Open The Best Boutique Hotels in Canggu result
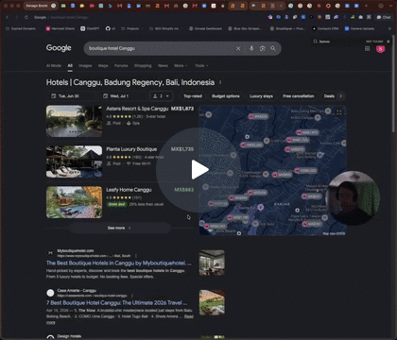397x340 pixels. point(118,263)
